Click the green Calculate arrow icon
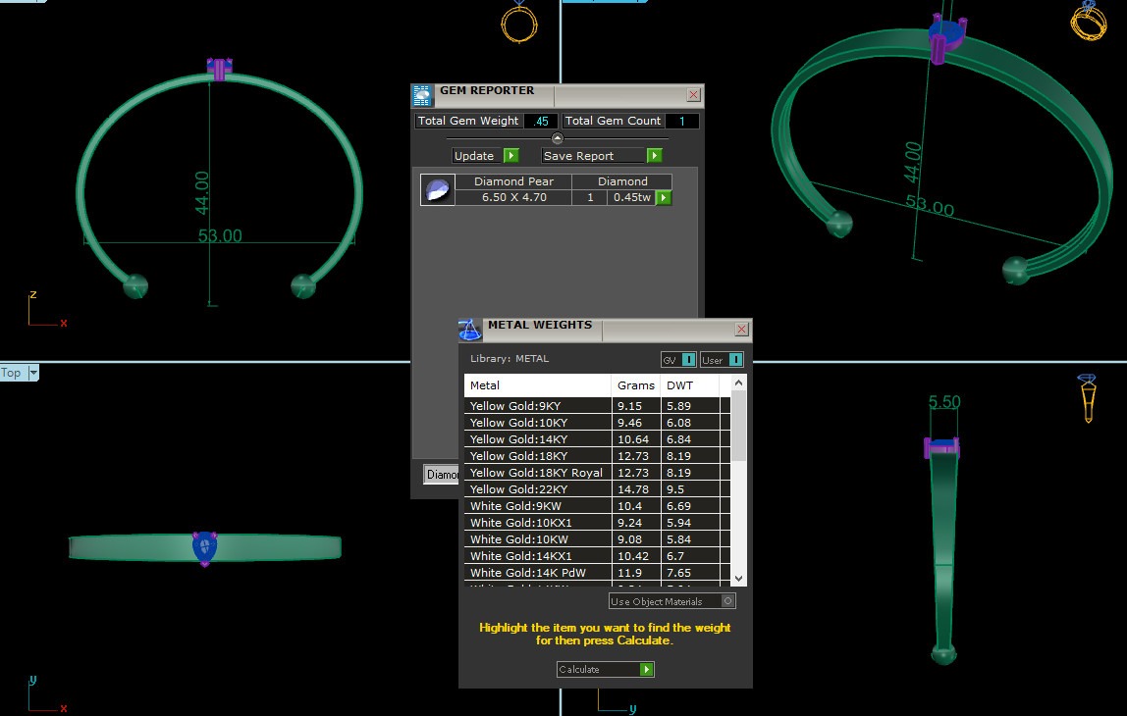The height and width of the screenshot is (716, 1127). point(646,670)
